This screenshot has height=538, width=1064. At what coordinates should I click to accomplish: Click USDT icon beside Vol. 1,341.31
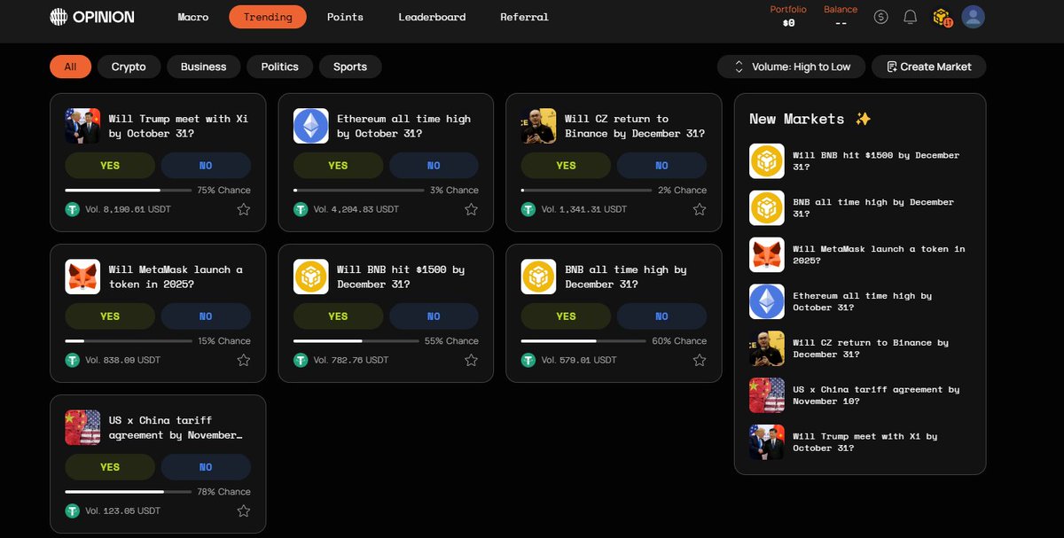pyautogui.click(x=528, y=209)
